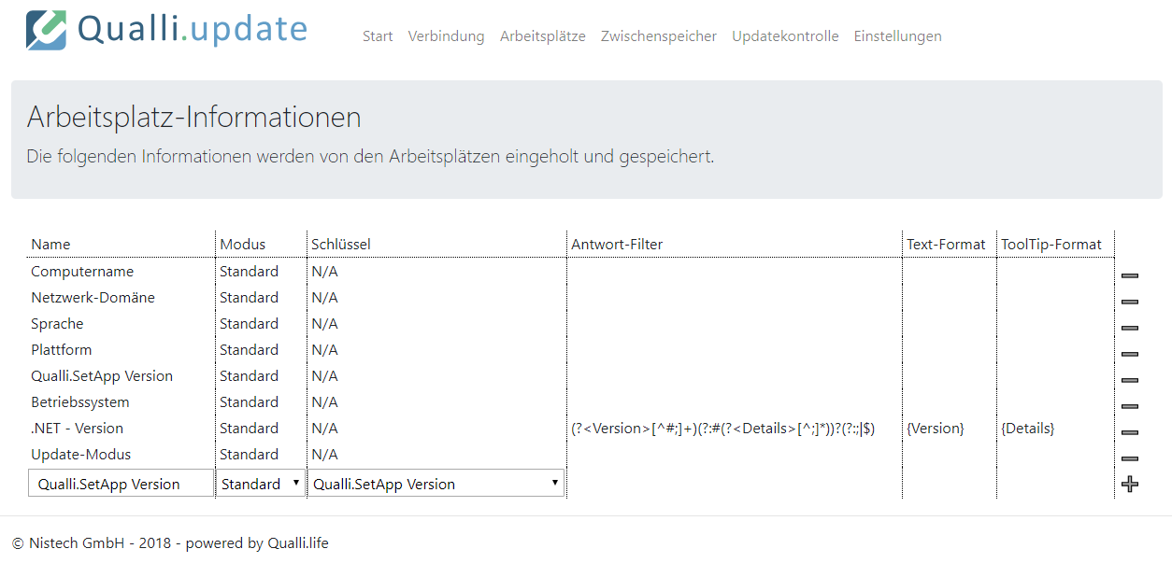Viewport: 1172px width, 563px height.
Task: Click the description text beginning "Die folgenden Informationen"
Action: pos(370,157)
